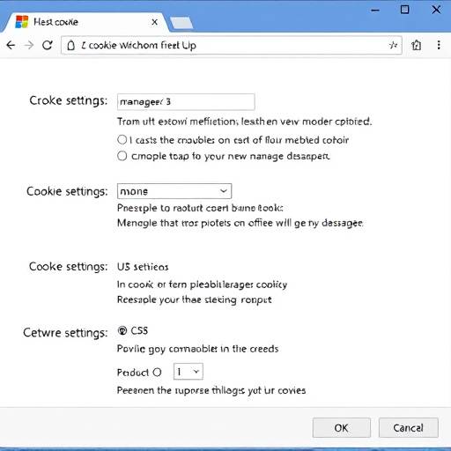Open the 'mone' dropdown
Viewport: 451px width, 451px height.
pyautogui.click(x=174, y=191)
